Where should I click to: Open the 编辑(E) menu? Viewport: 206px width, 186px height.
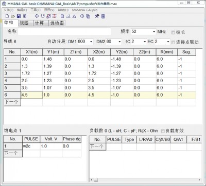pos(22,10)
